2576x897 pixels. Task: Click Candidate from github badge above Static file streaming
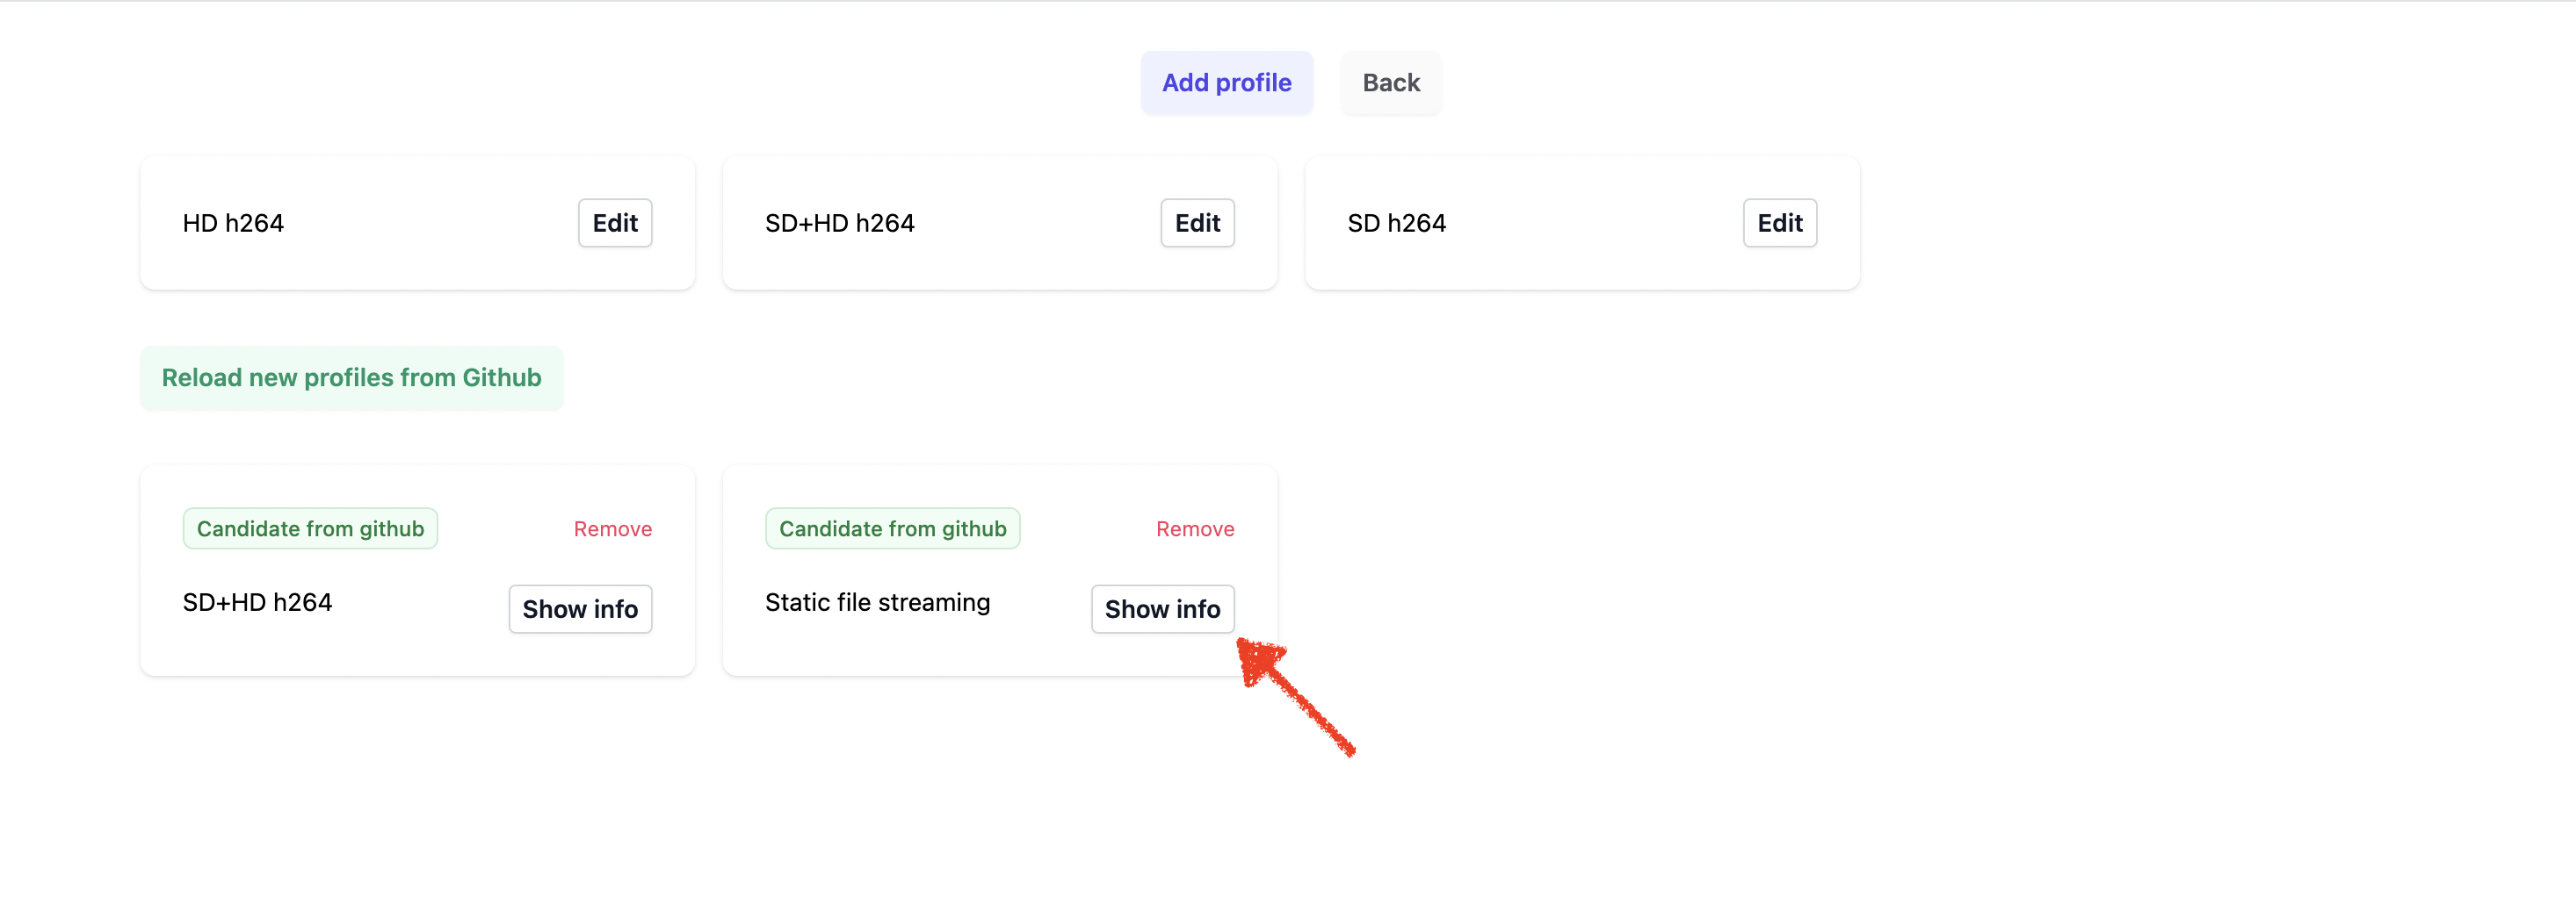892,528
